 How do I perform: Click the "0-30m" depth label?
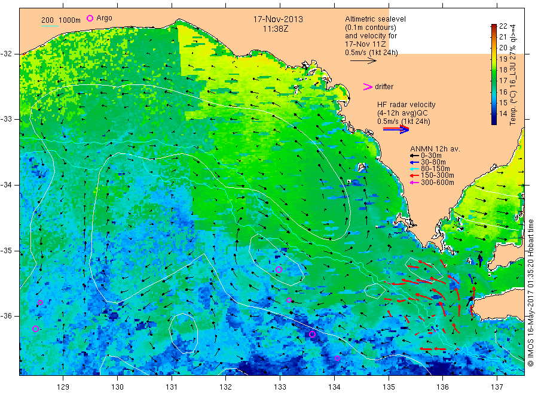tap(431, 156)
